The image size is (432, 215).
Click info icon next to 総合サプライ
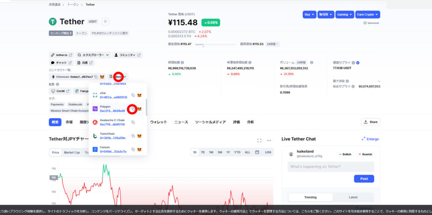pyautogui.click(x=353, y=86)
